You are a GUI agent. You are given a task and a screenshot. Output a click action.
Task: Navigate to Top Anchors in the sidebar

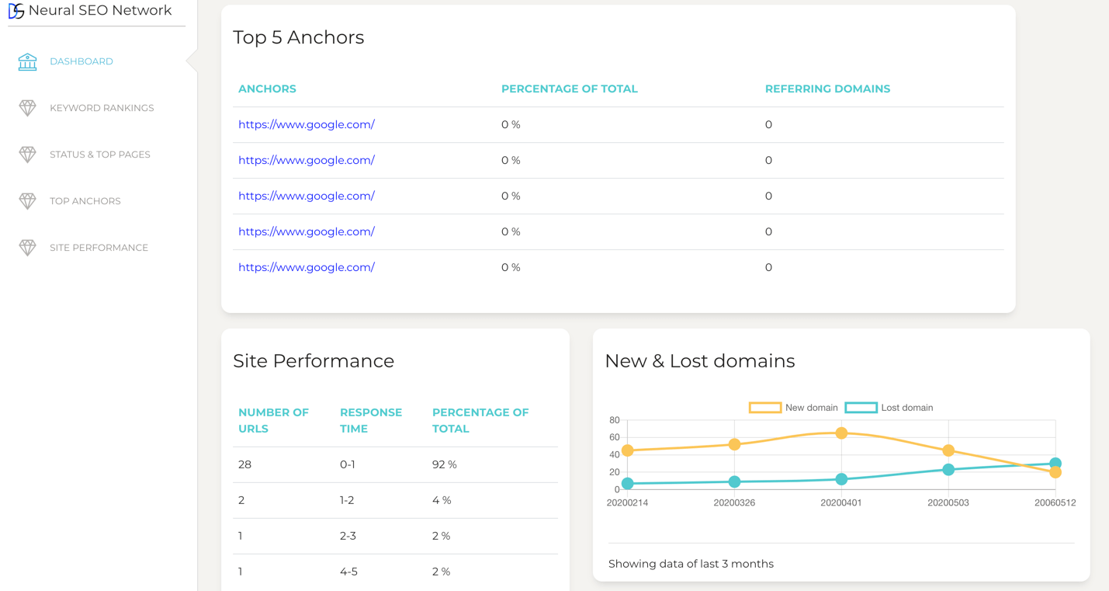pyautogui.click(x=85, y=201)
